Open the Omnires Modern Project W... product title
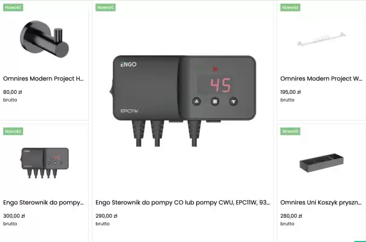 321,79
